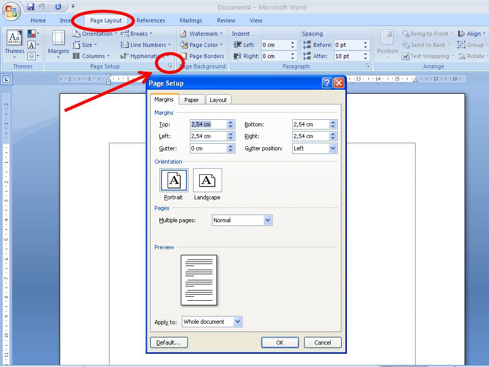This screenshot has height=367, width=489.
Task: Click Position button in Arrange group
Action: click(387, 44)
